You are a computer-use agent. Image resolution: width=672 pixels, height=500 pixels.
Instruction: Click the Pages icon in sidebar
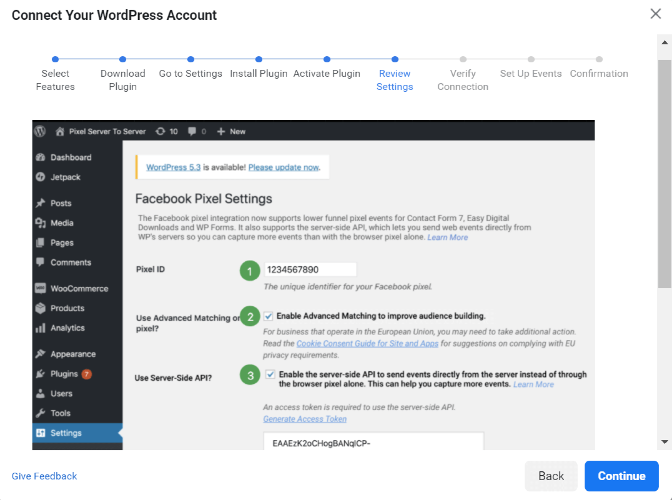coord(40,243)
